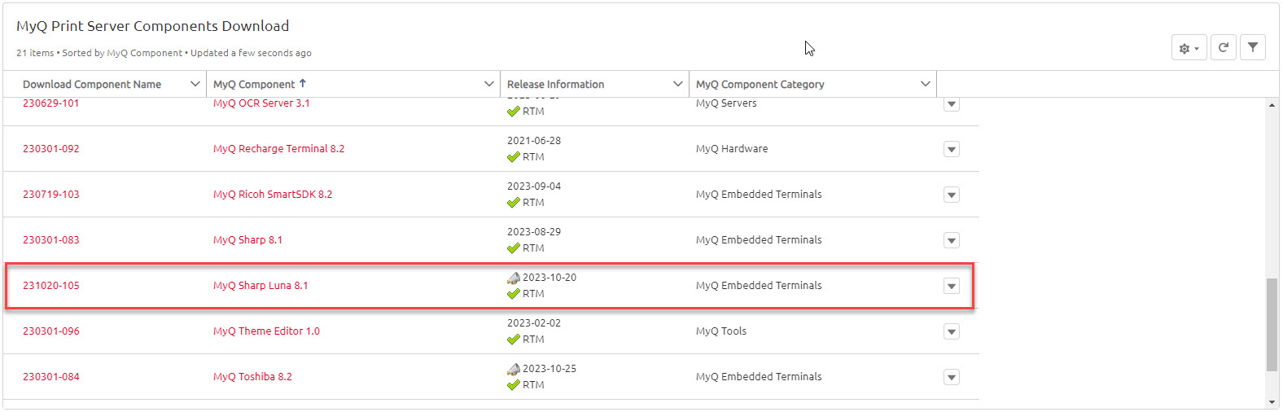The width and height of the screenshot is (1283, 412).
Task: Click the scroll down arrow of list
Action: [1272, 401]
